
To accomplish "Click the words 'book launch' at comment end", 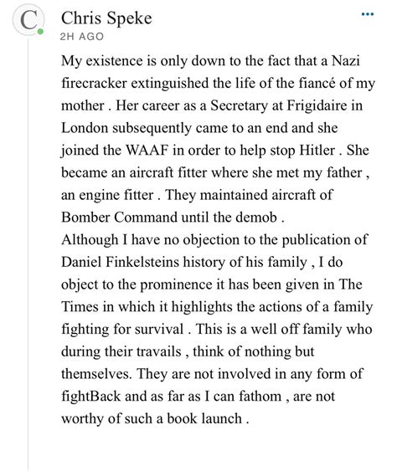I will (204, 418).
